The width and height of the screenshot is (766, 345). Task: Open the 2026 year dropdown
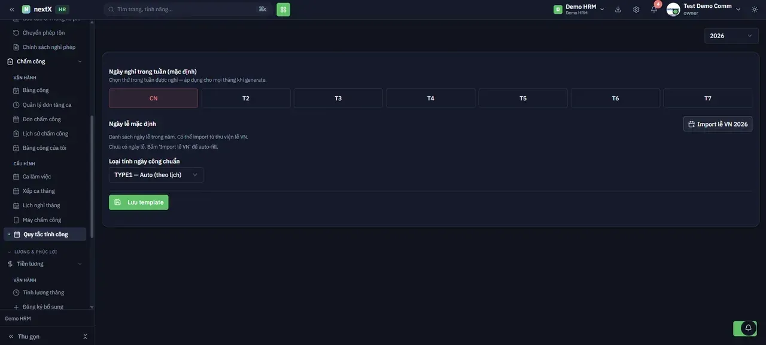tap(731, 36)
